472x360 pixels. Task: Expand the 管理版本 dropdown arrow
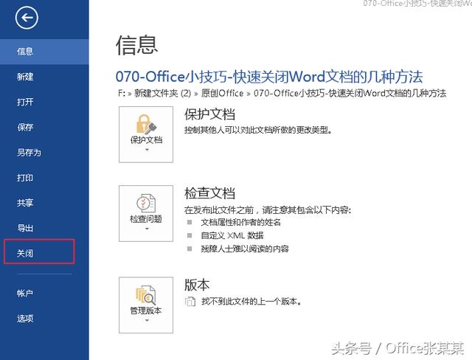coord(147,321)
